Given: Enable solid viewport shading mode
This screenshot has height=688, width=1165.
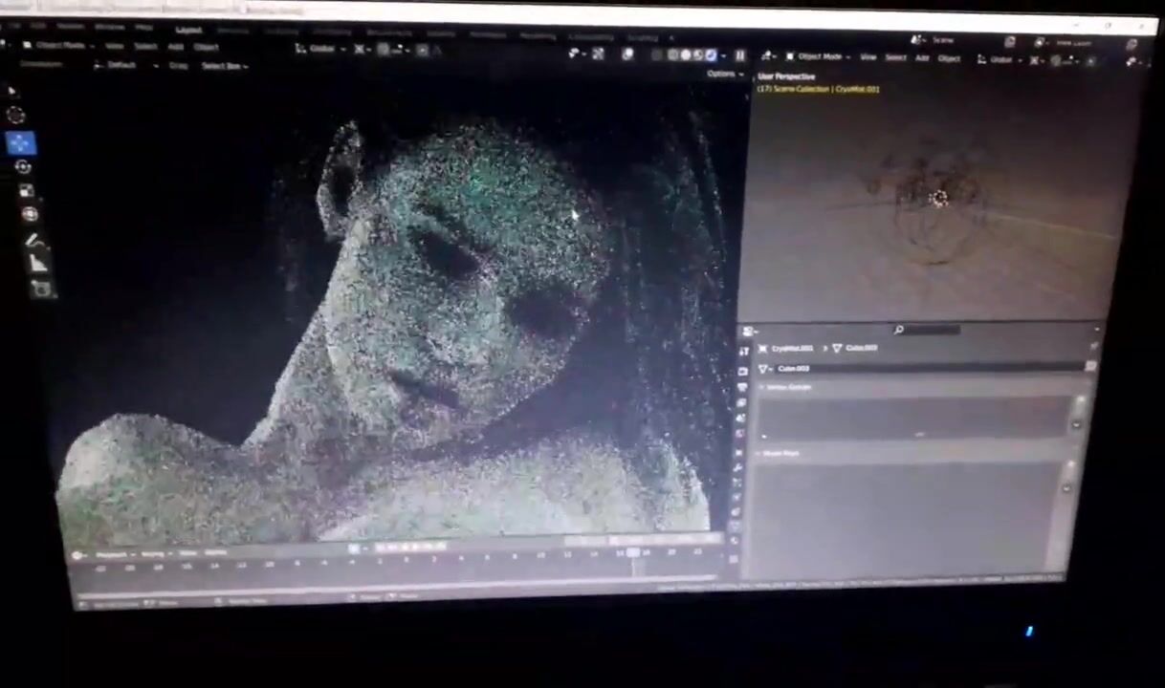Looking at the screenshot, I should pyautogui.click(x=685, y=55).
